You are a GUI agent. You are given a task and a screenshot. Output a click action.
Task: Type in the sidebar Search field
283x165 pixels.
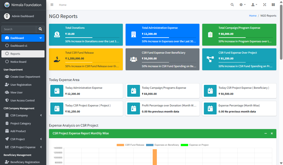coord(19,29)
